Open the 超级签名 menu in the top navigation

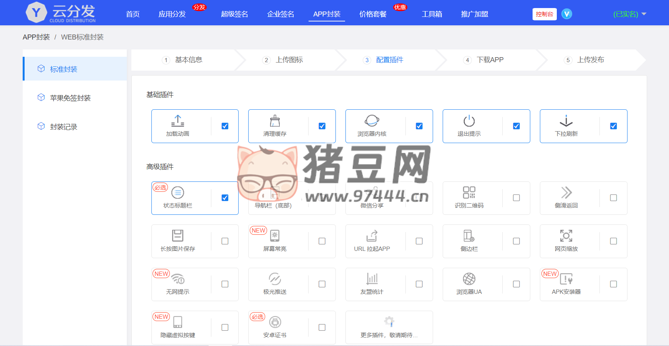(234, 14)
